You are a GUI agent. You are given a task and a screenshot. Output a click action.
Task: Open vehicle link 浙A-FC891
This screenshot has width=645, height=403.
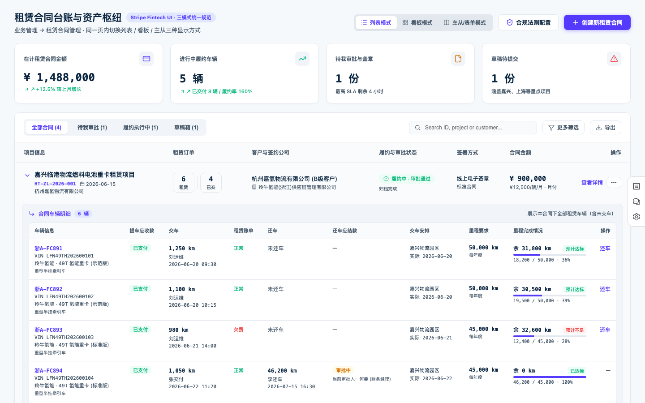[x=48, y=249]
